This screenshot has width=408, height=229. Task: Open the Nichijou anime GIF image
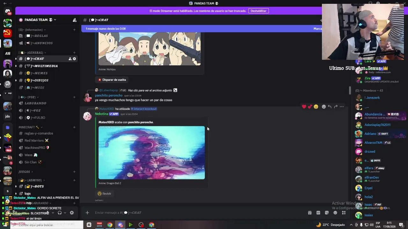(x=149, y=49)
